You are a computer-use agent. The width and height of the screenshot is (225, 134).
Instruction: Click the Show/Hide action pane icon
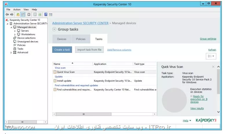click(x=51, y=14)
